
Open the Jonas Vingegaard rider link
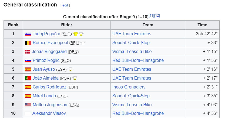point(49,51)
